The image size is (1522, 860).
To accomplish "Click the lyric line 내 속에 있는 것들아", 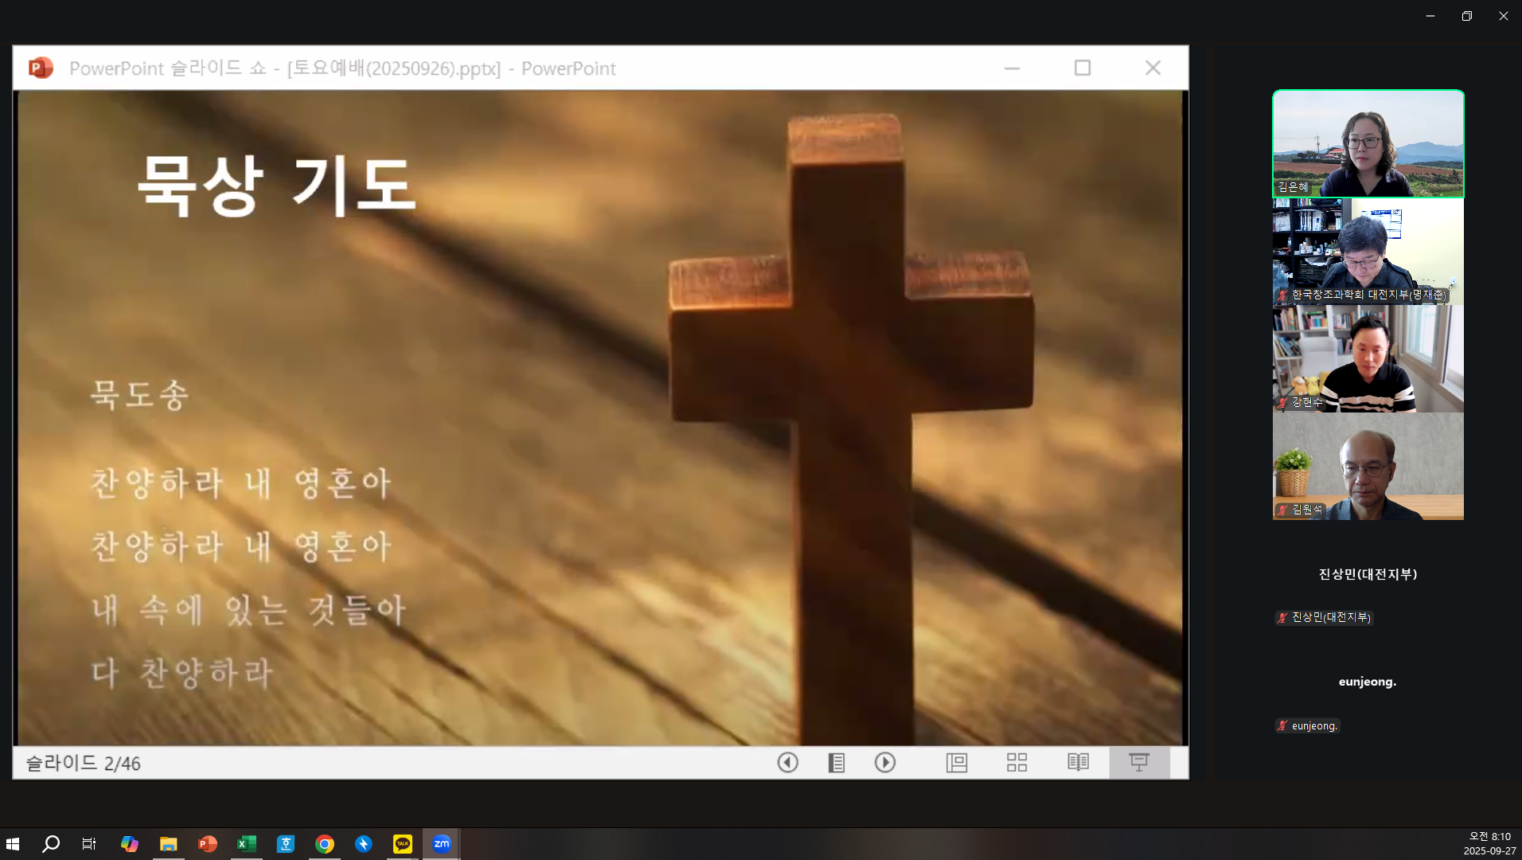I will pyautogui.click(x=248, y=610).
